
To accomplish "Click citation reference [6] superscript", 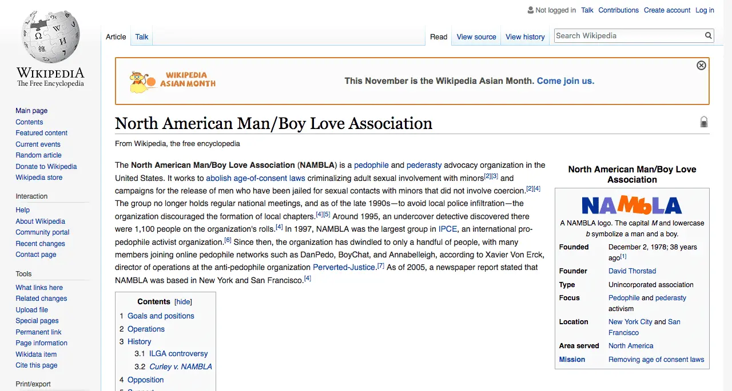I will point(228,240).
